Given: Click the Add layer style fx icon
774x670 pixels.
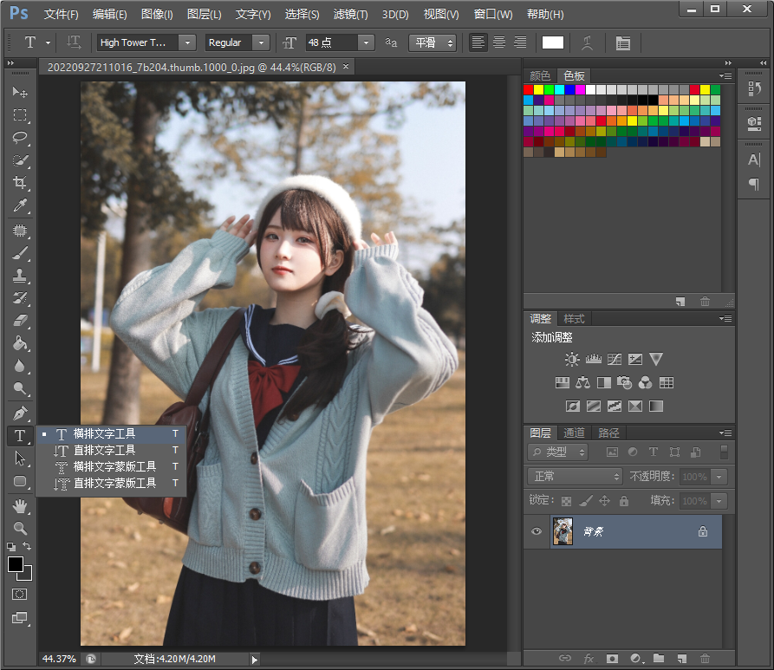Looking at the screenshot, I should coord(589,659).
